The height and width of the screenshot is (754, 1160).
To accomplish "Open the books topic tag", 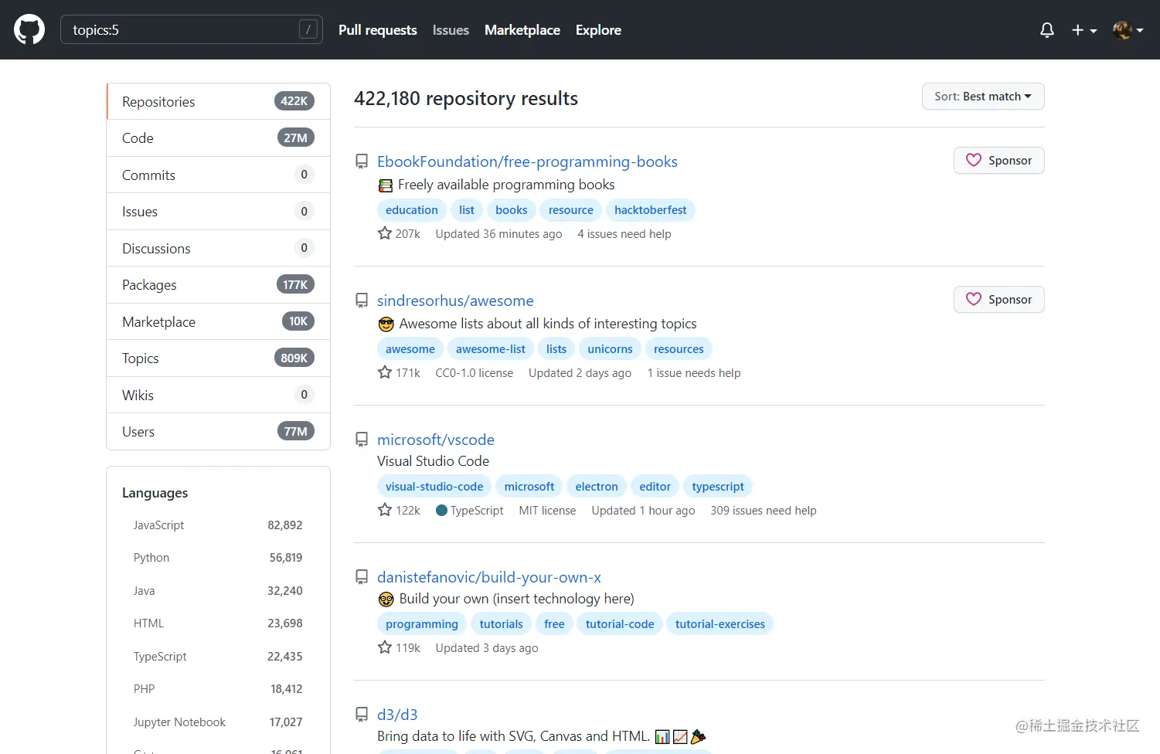I will coord(512,210).
